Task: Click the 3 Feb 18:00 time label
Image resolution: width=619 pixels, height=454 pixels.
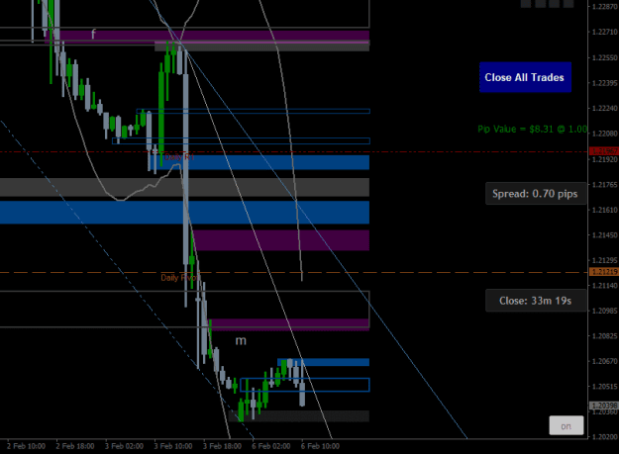Action: 222,446
